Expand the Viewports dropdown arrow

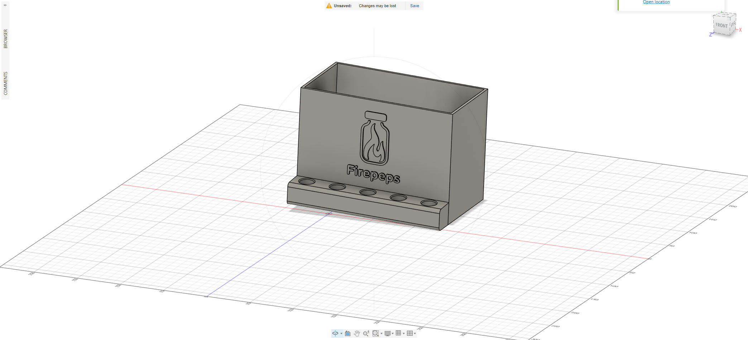point(415,334)
